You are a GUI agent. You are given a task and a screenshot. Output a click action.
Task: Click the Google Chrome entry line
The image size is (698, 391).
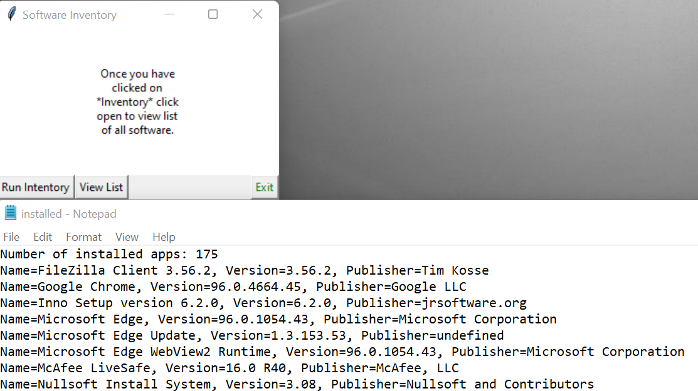coord(233,287)
